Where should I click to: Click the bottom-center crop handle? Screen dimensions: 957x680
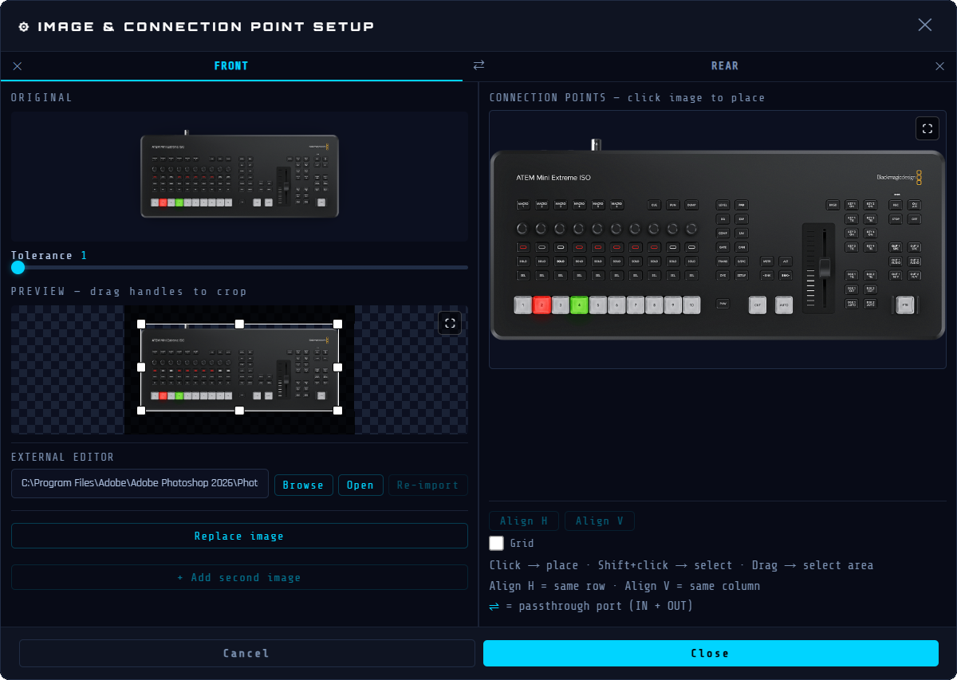[239, 411]
